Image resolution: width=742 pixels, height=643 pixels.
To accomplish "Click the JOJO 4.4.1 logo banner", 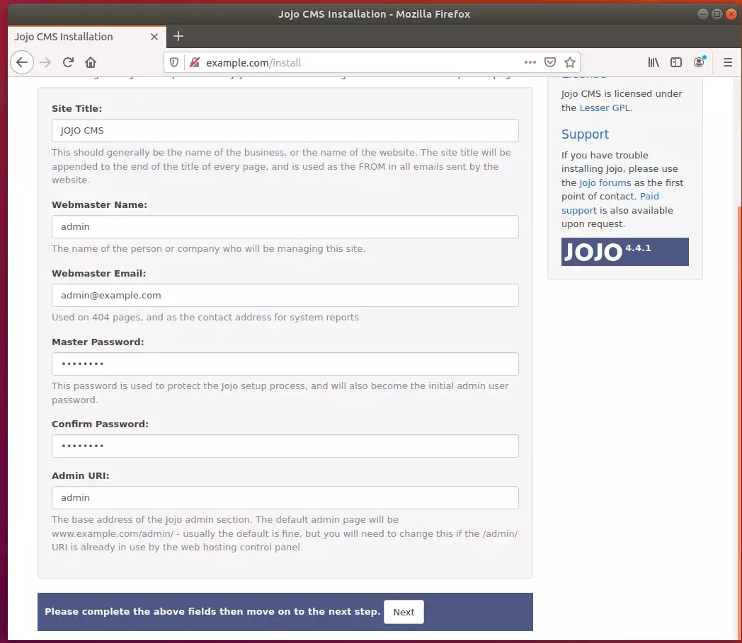I will pyautogui.click(x=624, y=252).
